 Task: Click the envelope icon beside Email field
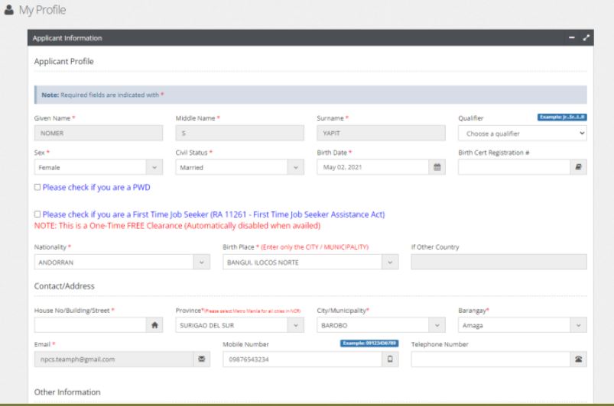[x=202, y=359]
